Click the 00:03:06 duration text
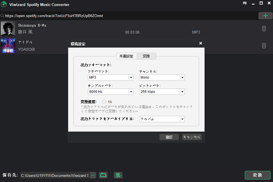The height and width of the screenshot is (182, 273). tap(132, 32)
